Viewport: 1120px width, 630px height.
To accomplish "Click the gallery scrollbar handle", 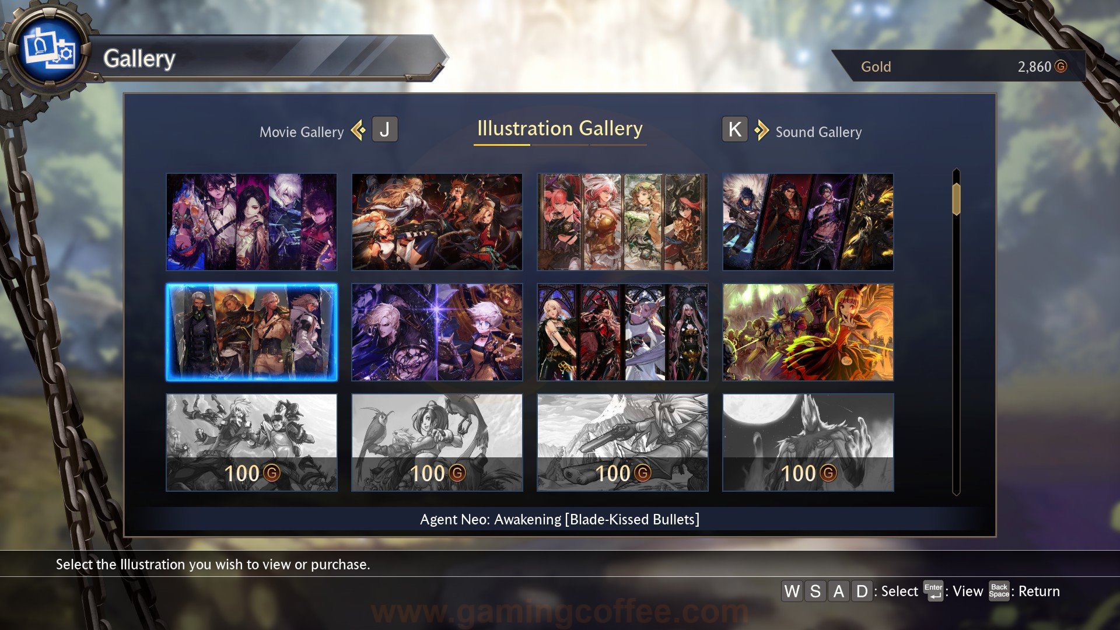I will (x=956, y=199).
